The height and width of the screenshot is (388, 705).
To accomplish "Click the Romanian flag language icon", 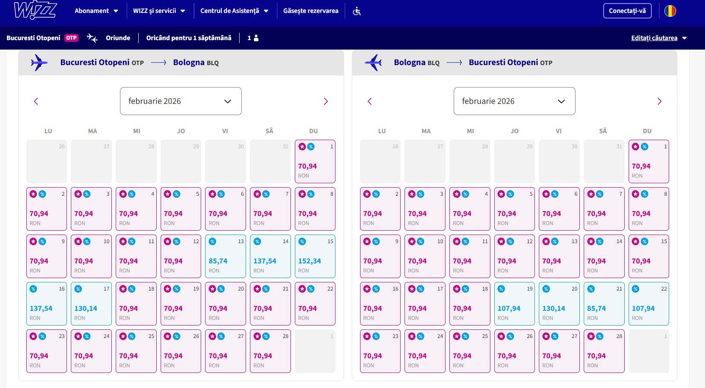I will point(670,11).
